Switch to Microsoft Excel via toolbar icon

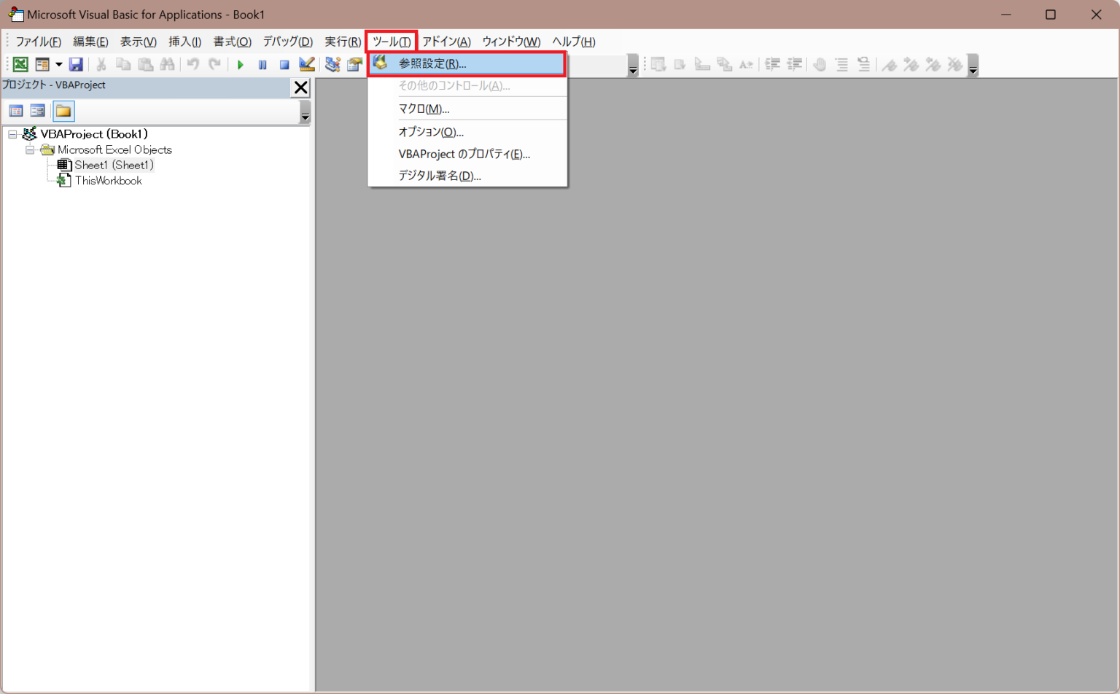pyautogui.click(x=20, y=64)
